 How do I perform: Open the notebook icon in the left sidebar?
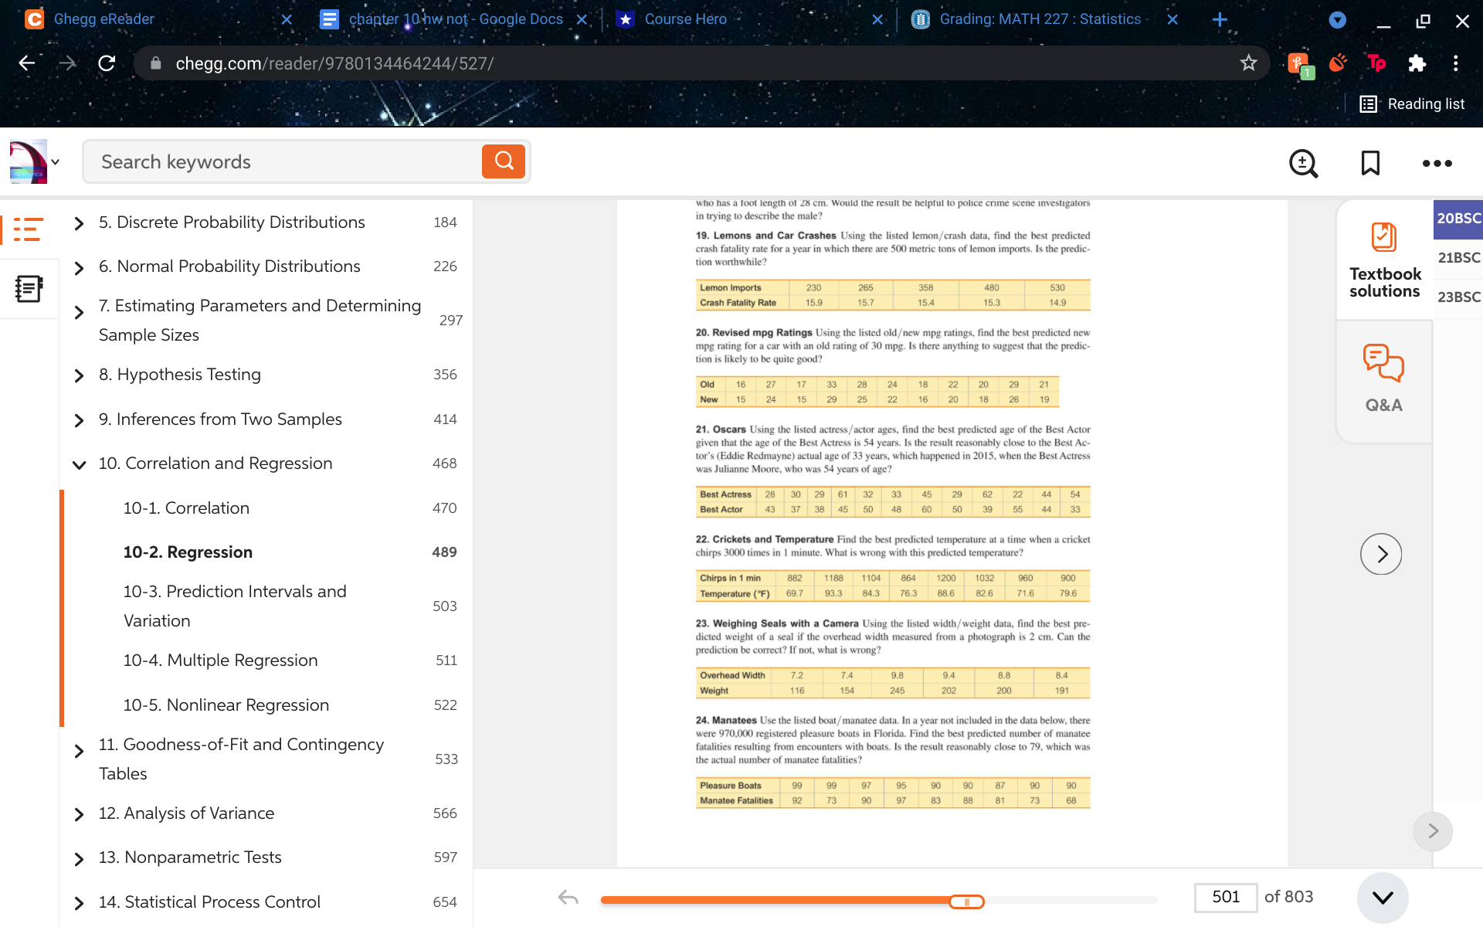[x=29, y=287]
